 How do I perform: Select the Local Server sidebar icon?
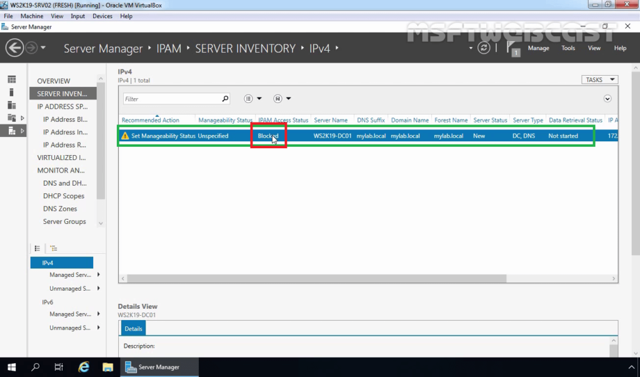click(x=12, y=93)
